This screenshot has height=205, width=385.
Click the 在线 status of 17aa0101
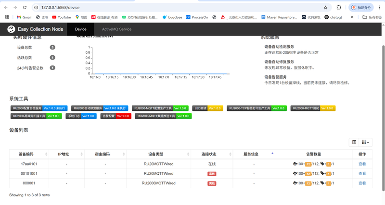pyautogui.click(x=212, y=164)
